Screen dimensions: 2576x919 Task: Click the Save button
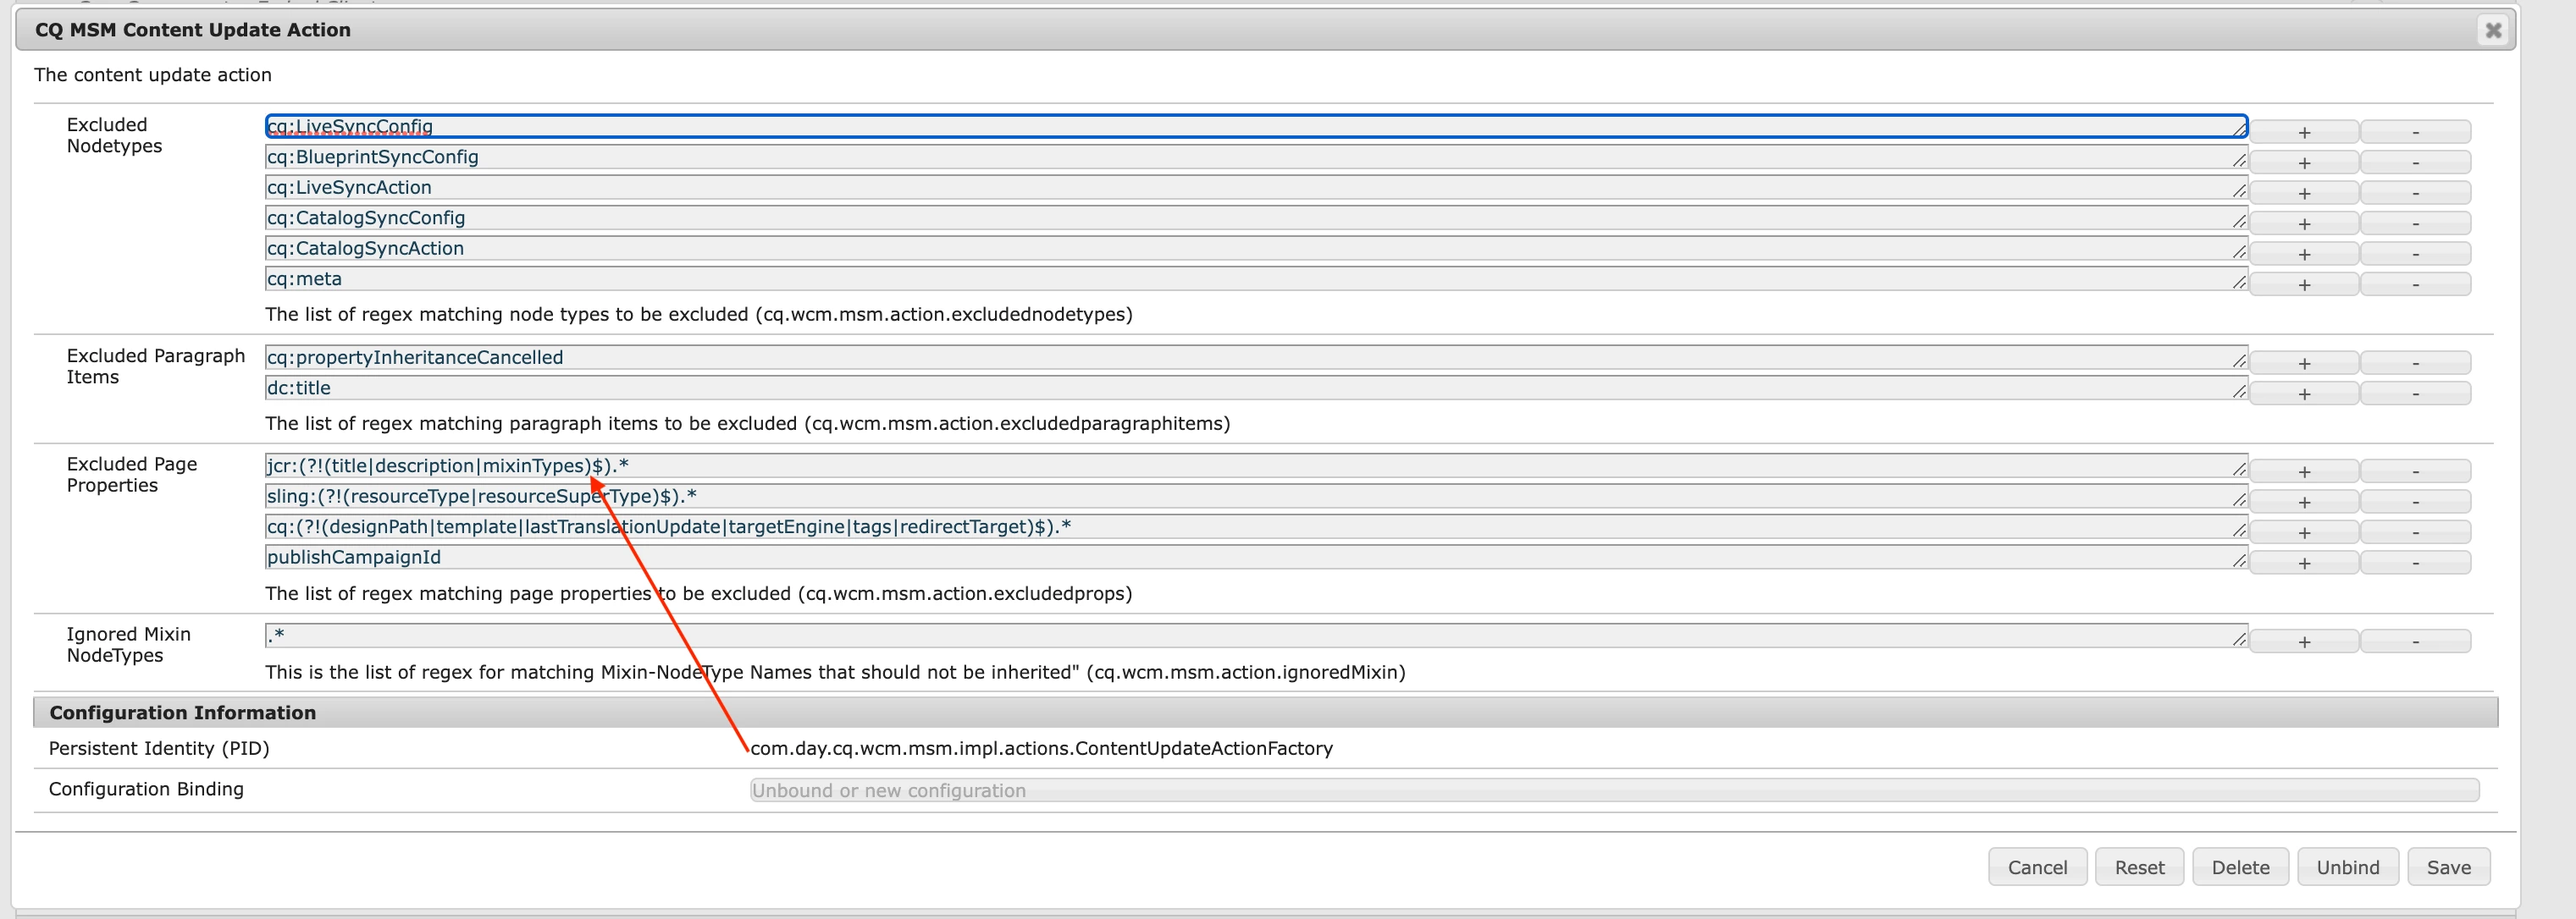click(2448, 867)
